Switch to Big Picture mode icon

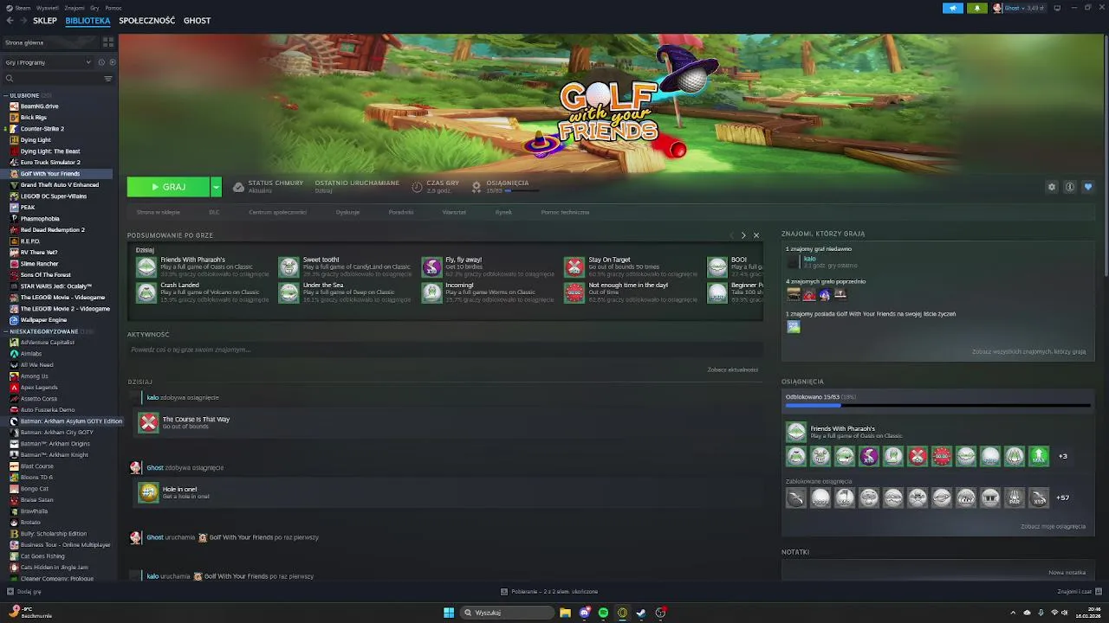tap(1056, 8)
